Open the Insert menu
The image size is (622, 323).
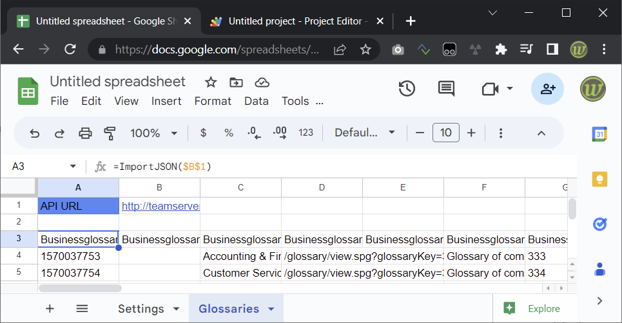[166, 101]
